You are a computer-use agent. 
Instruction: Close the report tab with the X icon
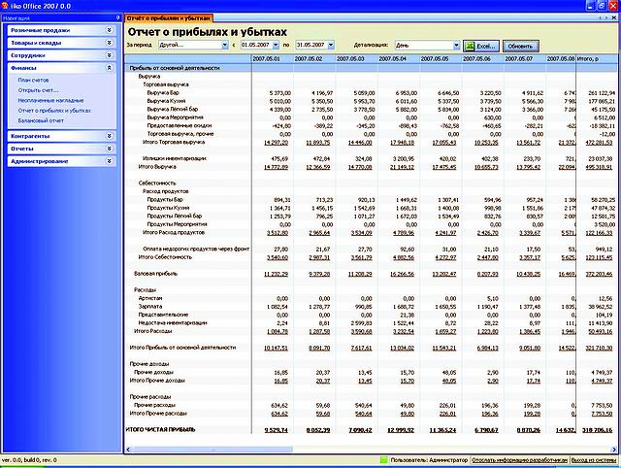(615, 17)
